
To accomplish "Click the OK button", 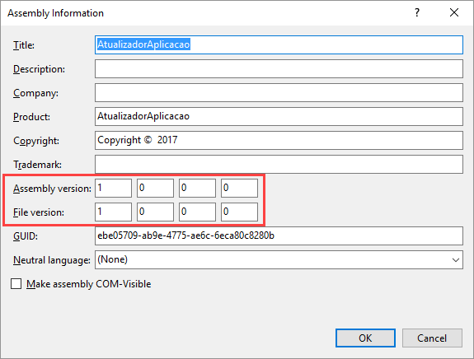I will click(365, 338).
